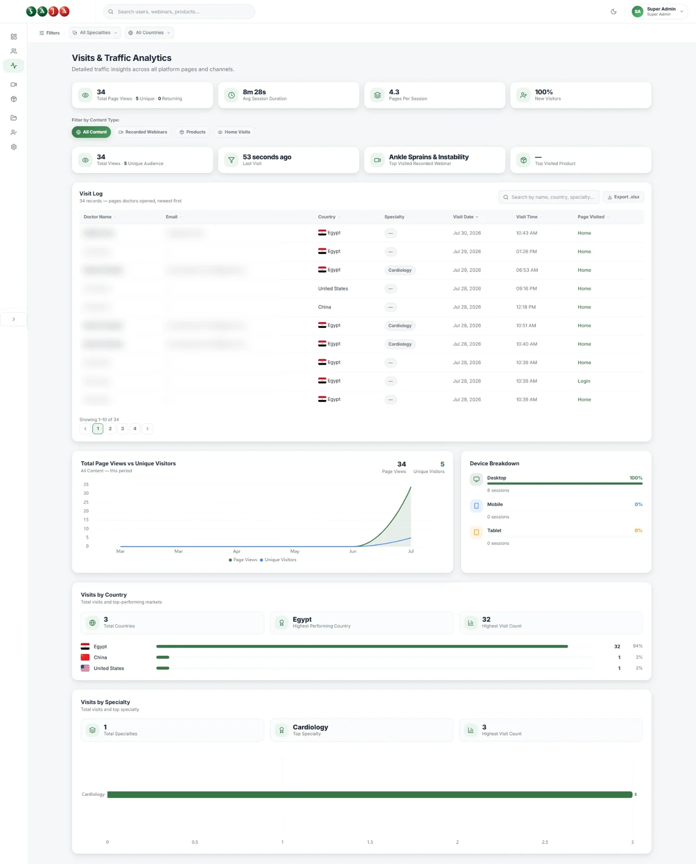Click the Cardiology bar in specialty chart
Viewport: 696px width, 864px height.
370,795
